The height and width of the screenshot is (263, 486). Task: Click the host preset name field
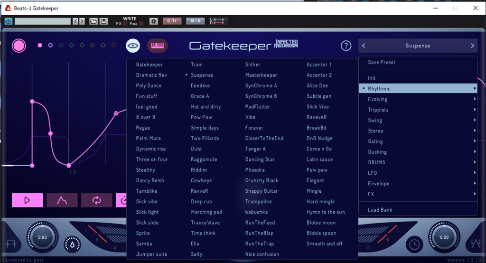coord(43,21)
